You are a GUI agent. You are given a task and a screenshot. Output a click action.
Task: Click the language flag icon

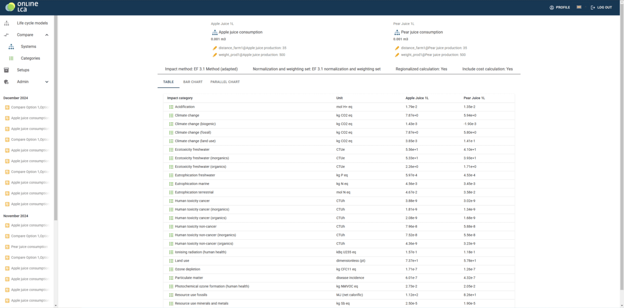579,7
